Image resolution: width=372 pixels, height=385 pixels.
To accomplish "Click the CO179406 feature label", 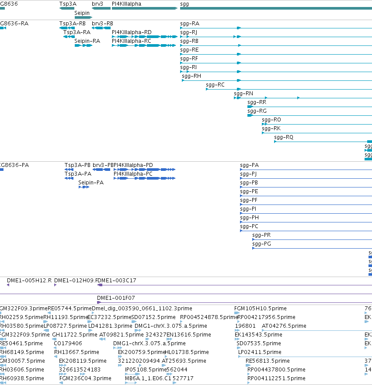I will coord(68,343).
